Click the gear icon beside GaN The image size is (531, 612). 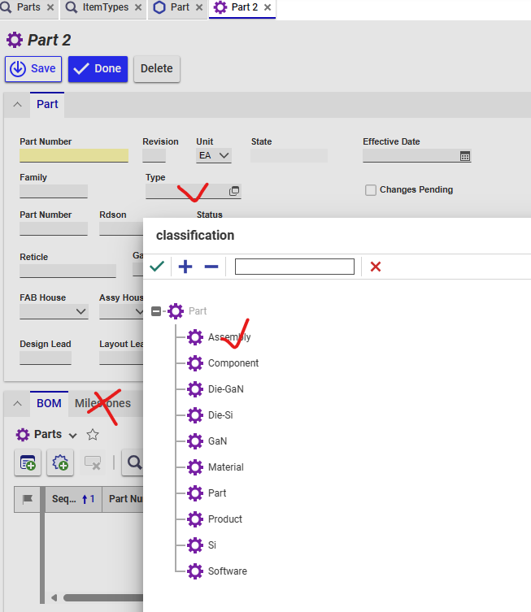tap(195, 441)
